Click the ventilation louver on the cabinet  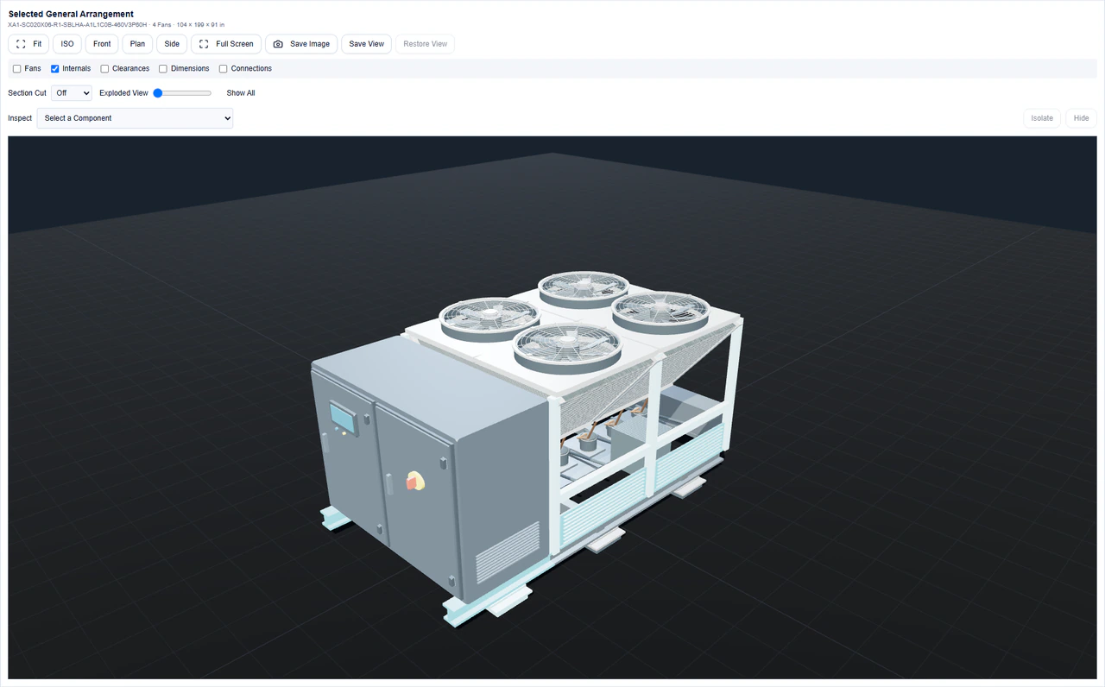(507, 551)
